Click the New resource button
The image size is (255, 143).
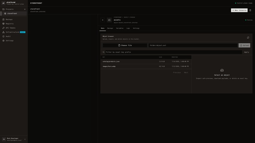point(239,10)
